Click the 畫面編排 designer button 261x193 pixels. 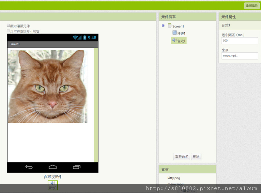point(252,6)
